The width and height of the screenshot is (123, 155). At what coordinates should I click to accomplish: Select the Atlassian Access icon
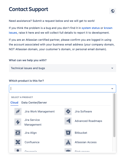[68, 142]
